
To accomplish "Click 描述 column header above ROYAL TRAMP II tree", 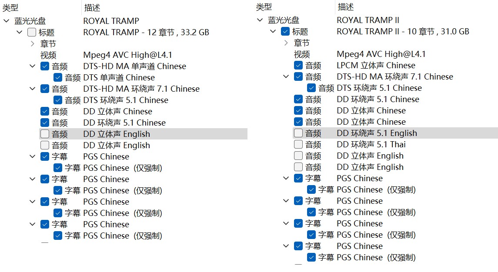I will (345, 7).
